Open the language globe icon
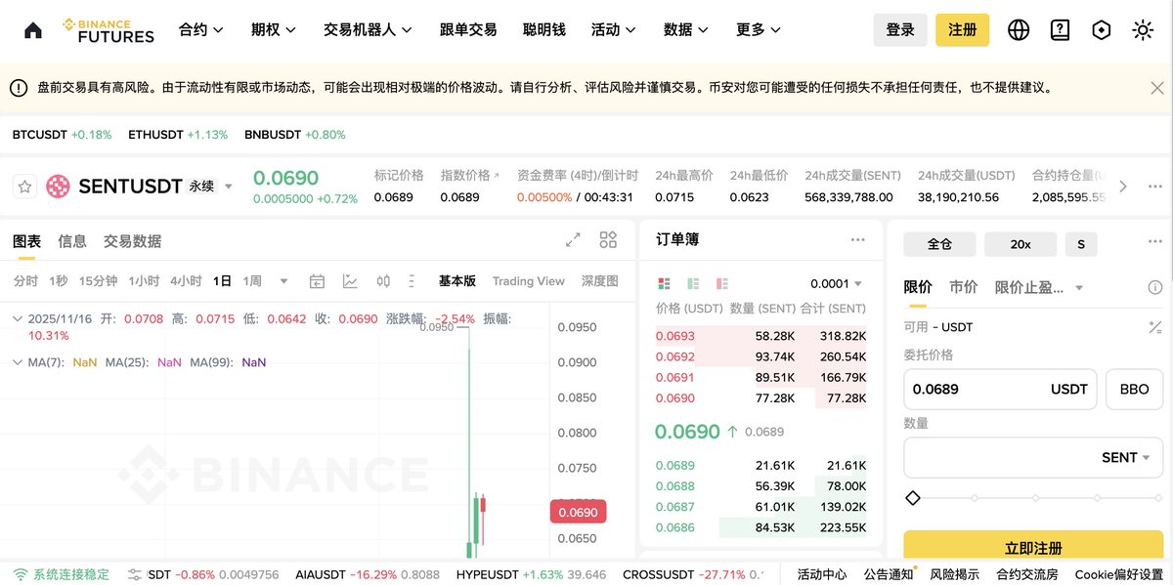The width and height of the screenshot is (1173, 585). [x=1019, y=30]
